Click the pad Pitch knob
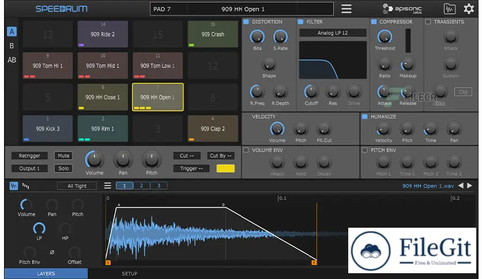This screenshot has width=482, height=279. coord(151,160)
